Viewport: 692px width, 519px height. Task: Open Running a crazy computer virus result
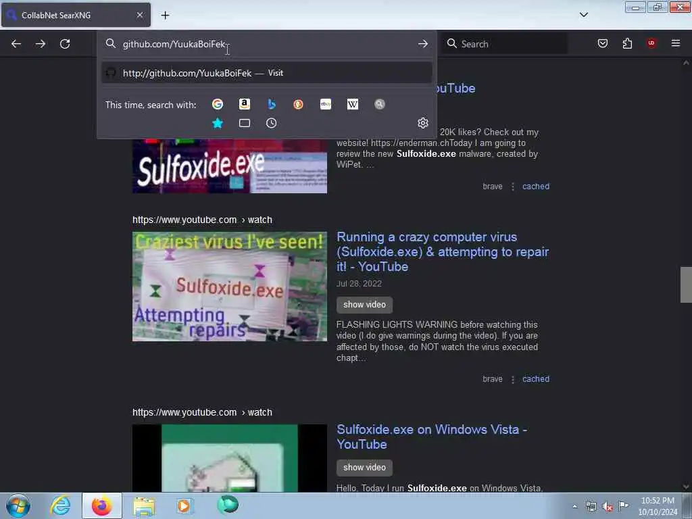(443, 251)
